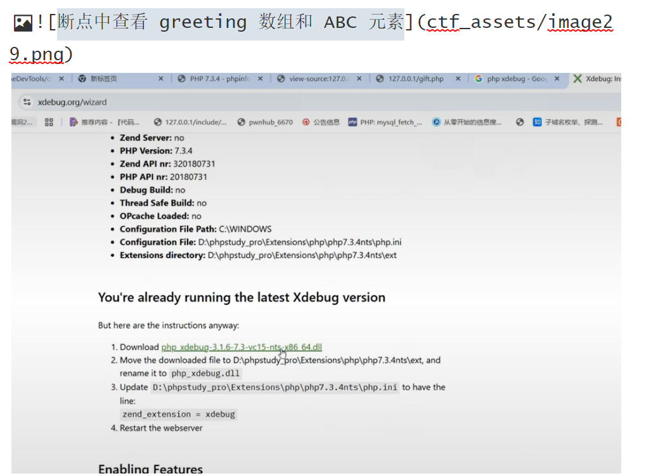The height and width of the screenshot is (476, 658).
Task: Open the 公告信息 bookmark
Action: 321,122
